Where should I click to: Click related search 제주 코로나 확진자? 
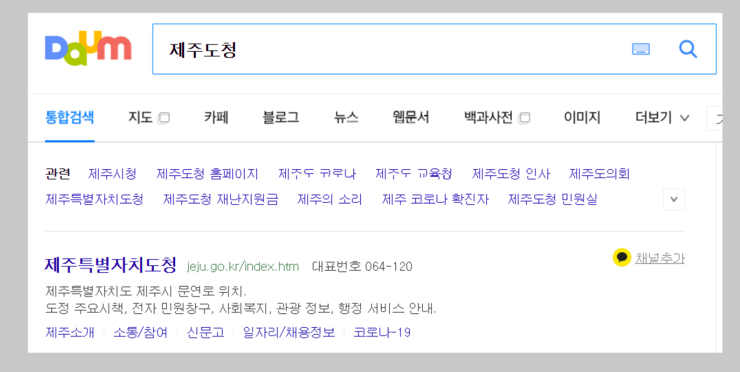pos(435,199)
